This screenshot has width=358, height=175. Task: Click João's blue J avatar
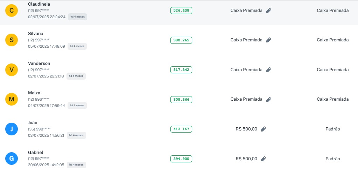12,129
